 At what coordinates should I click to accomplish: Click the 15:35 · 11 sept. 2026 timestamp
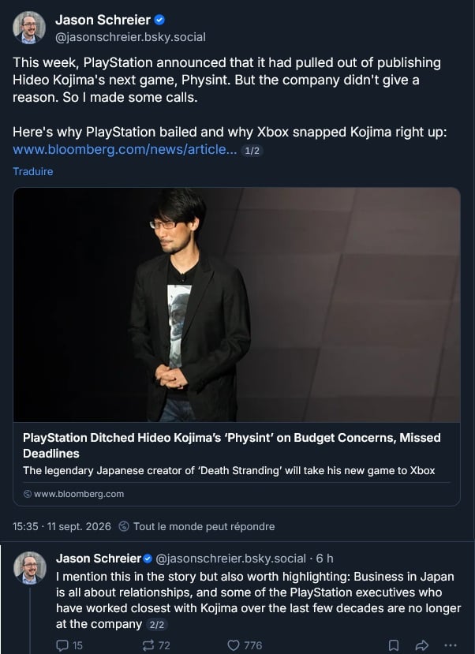pyautogui.click(x=62, y=526)
